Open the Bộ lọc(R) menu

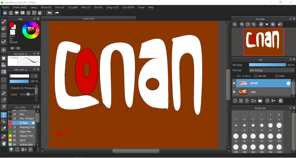(x=46, y=7)
